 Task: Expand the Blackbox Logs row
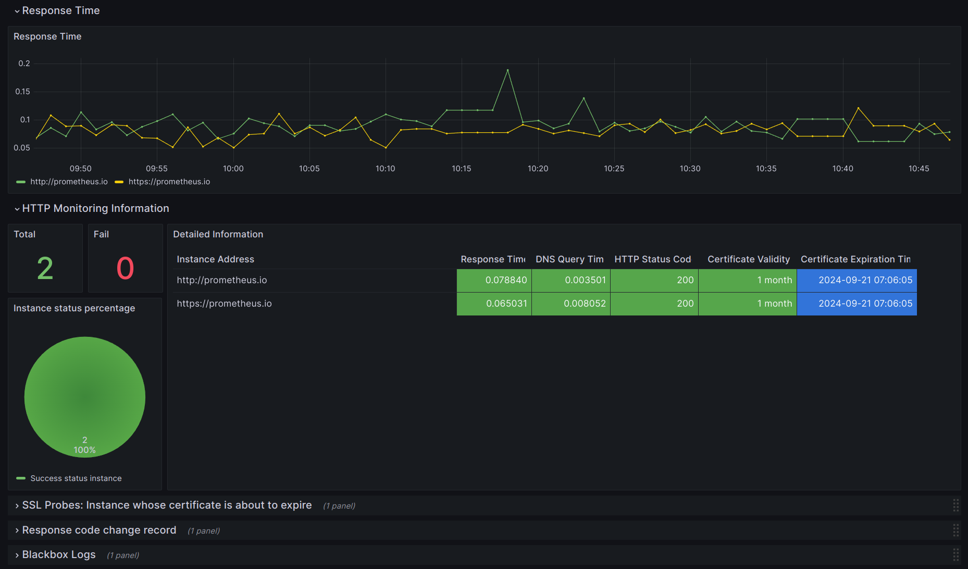[58, 555]
